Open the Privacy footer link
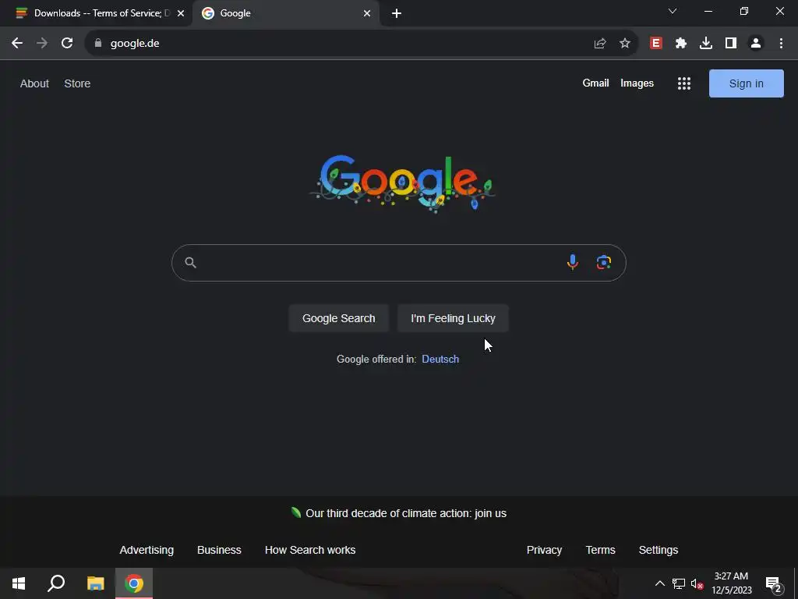798x599 pixels. [x=544, y=550]
